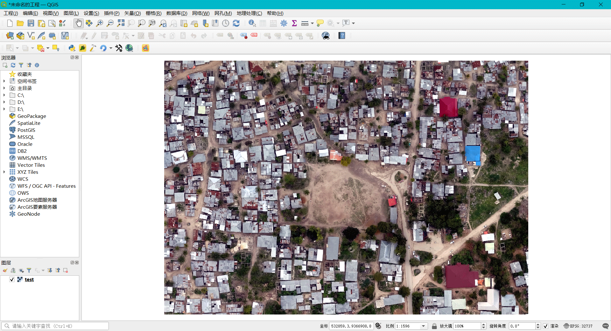Screen dimensions: 611x331
Task: Open the 视图(V) menu
Action: 51,13
